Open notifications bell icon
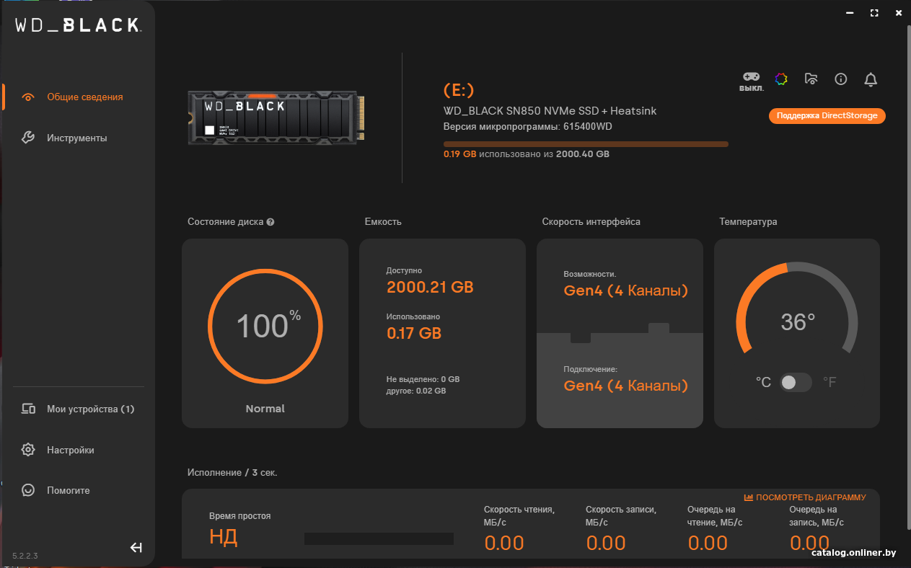 point(871,79)
